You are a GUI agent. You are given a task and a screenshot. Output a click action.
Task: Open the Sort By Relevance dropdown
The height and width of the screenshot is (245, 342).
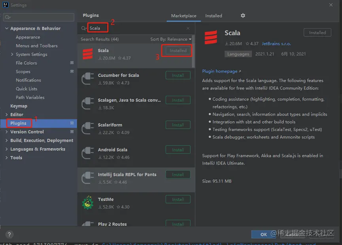(170, 39)
